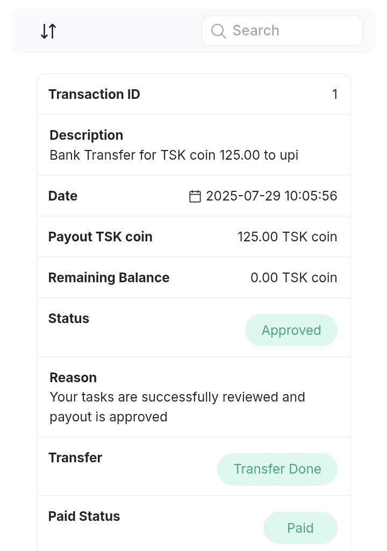Click the Paid Status label
Image resolution: width=387 pixels, height=551 pixels.
pyautogui.click(x=84, y=517)
